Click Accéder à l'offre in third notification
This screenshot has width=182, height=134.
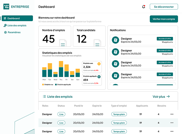click(165, 62)
